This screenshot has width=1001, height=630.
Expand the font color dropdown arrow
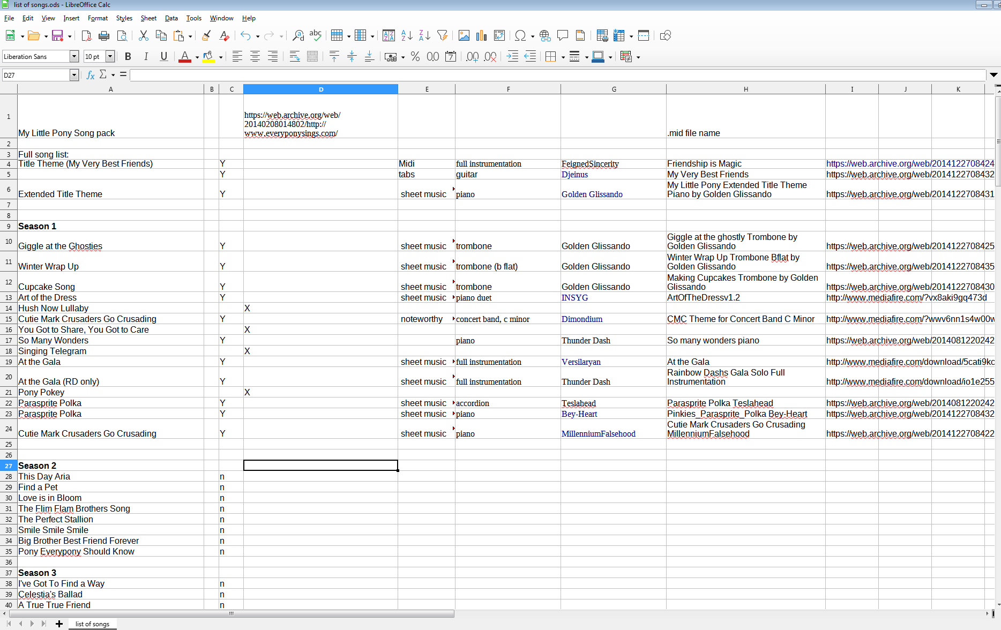[x=197, y=57]
